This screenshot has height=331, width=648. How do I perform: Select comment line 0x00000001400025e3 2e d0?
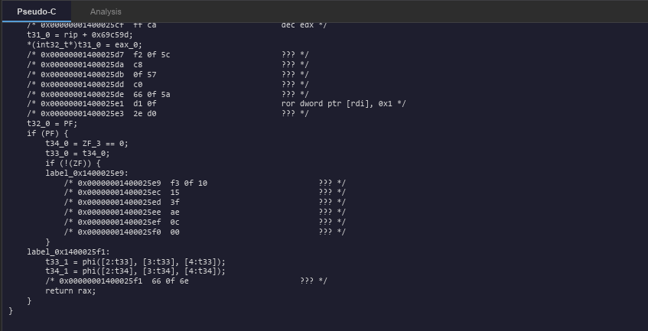[x=168, y=113]
